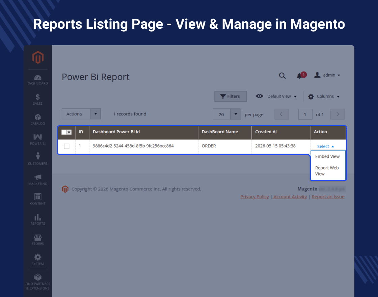
Task: Open the admin account dropdown
Action: pyautogui.click(x=327, y=75)
